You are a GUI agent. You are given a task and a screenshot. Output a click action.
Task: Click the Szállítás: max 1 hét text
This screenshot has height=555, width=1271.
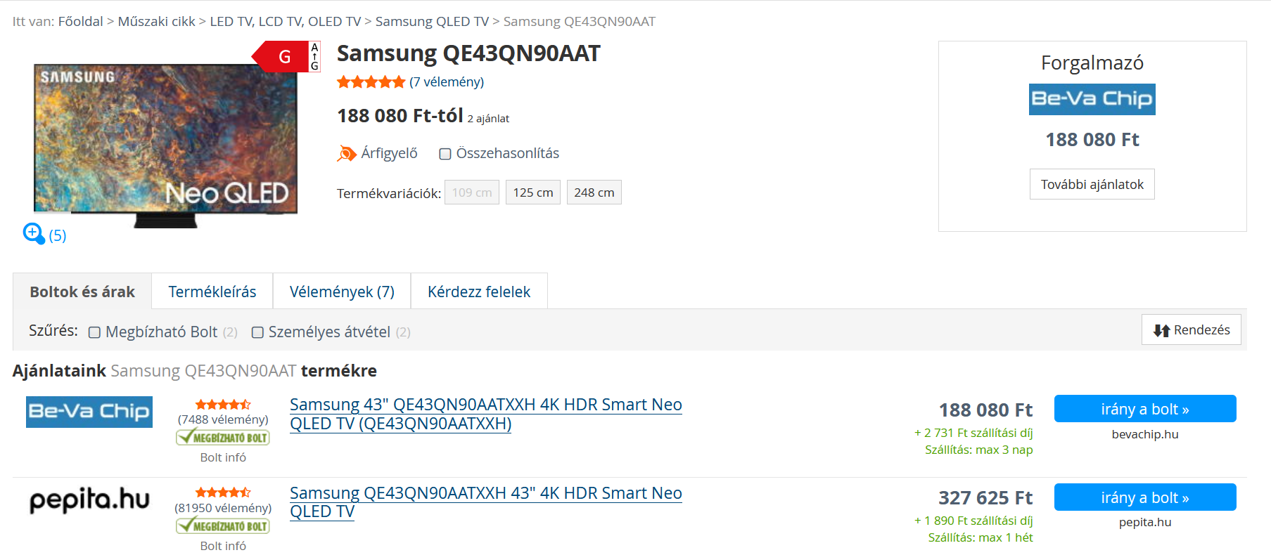(981, 537)
